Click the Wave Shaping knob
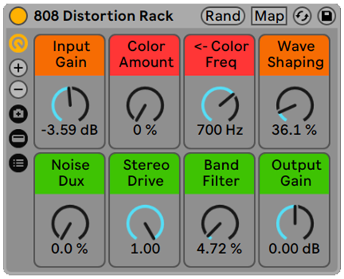 pyautogui.click(x=295, y=105)
